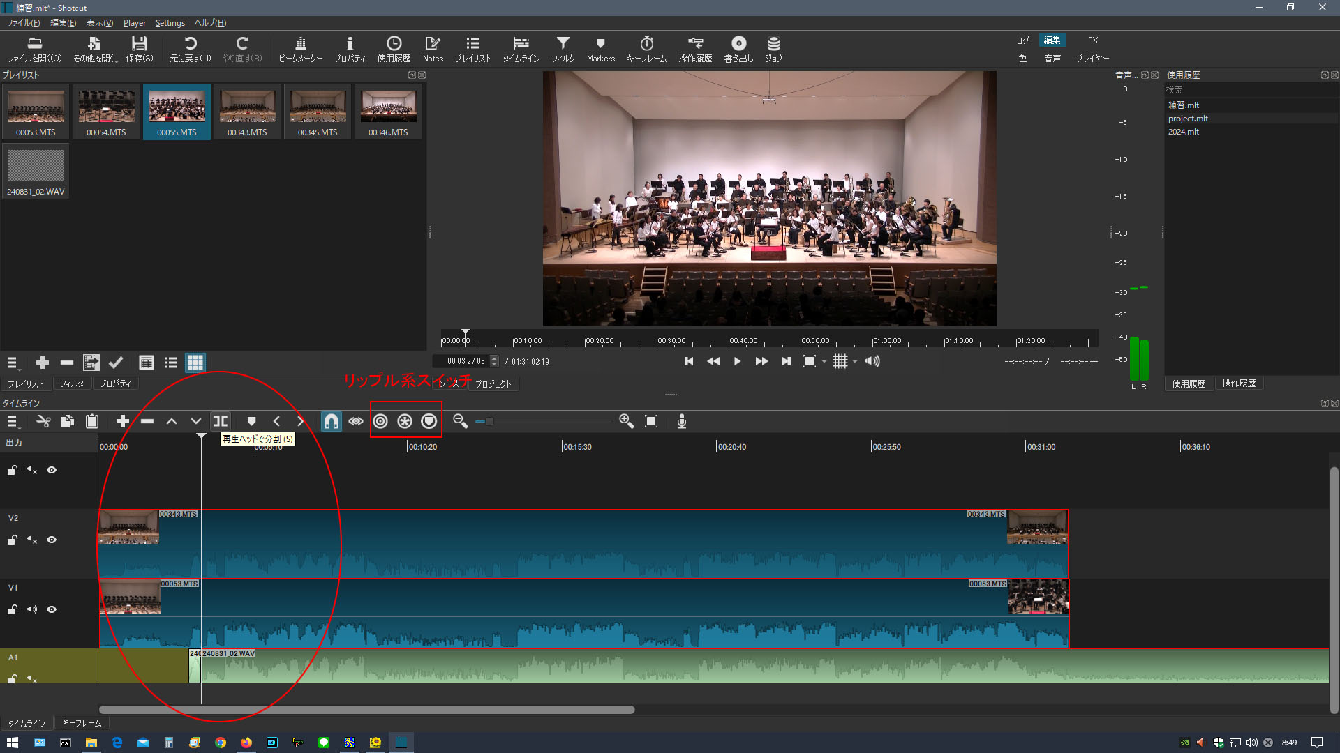Screen dimensions: 1340x753
Task: Click the player scrub bar at 00:30:00
Action: click(x=657, y=341)
